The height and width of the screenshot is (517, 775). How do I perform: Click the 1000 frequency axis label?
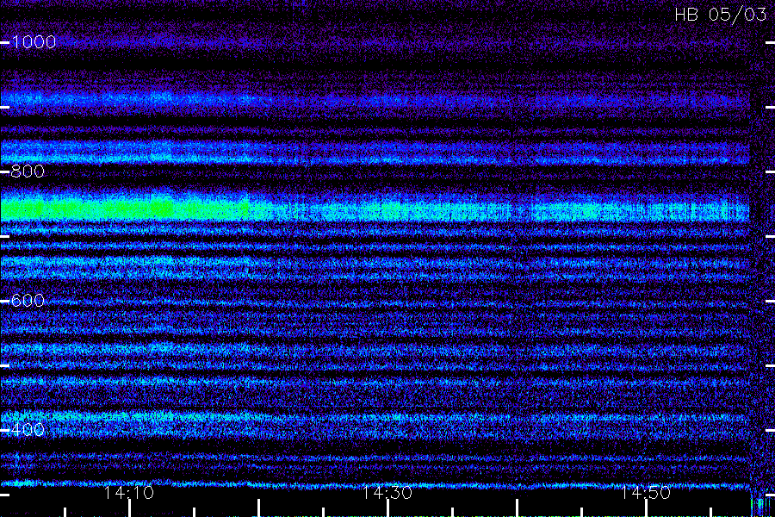pos(34,42)
